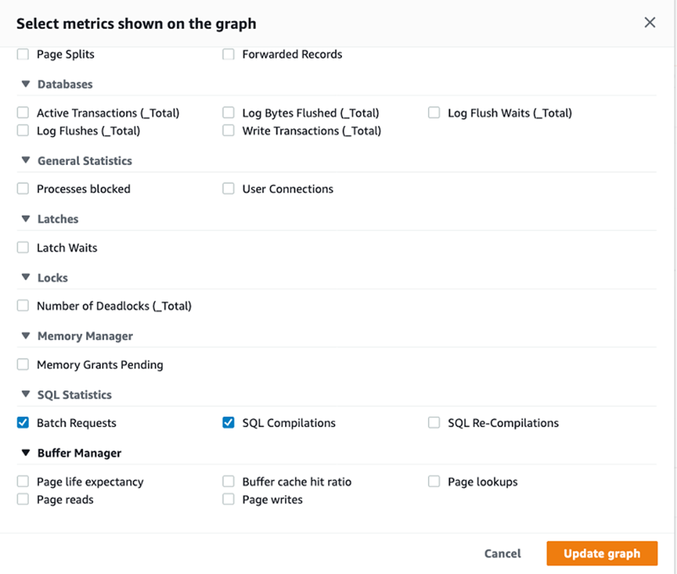Collapse the SQL Statistics section
The image size is (677, 574).
(x=26, y=395)
